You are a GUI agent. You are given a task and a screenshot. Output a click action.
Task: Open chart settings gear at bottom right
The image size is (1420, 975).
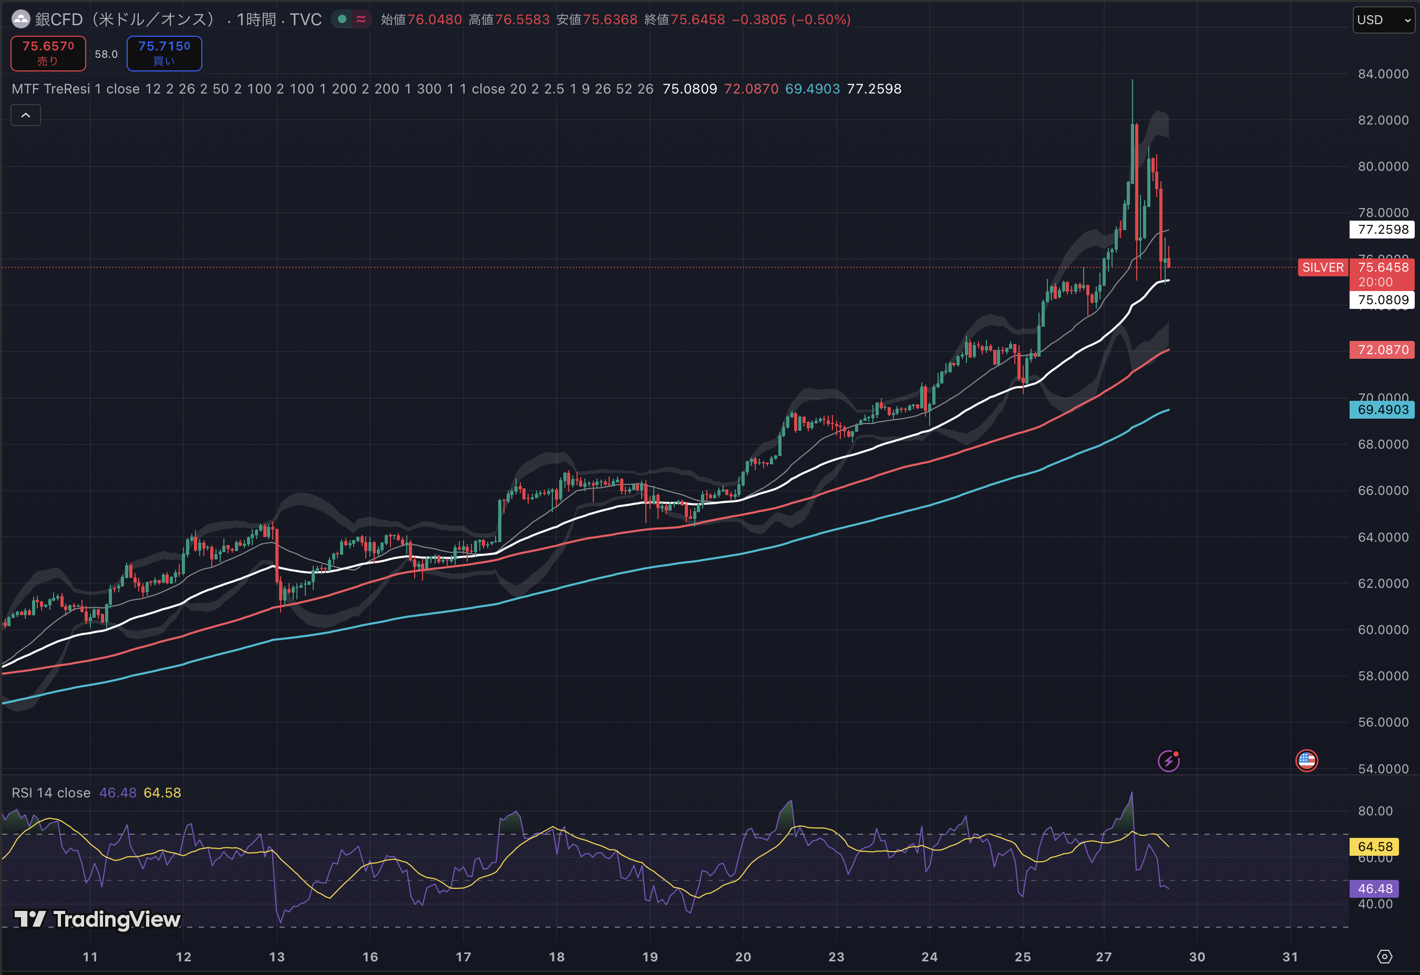1385,957
